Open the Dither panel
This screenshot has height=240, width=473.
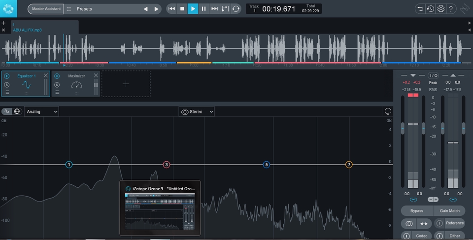pyautogui.click(x=455, y=236)
